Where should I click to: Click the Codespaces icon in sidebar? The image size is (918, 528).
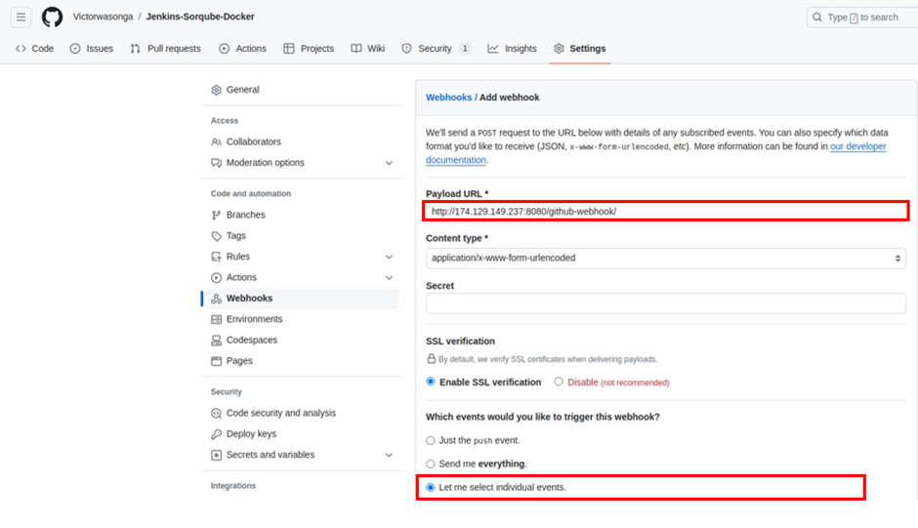(x=216, y=340)
